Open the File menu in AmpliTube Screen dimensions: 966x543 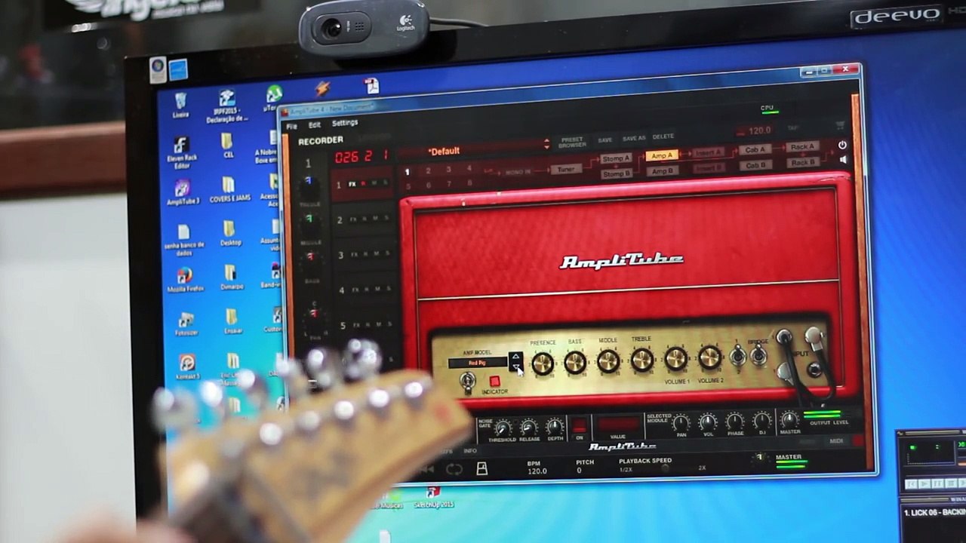pos(292,126)
